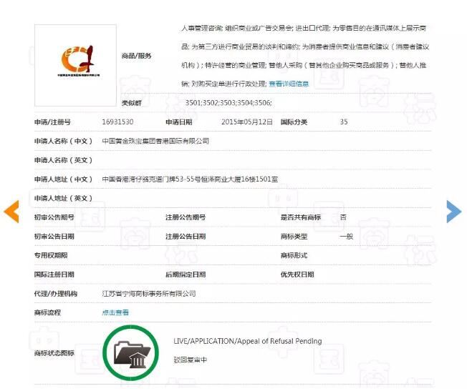Click the 申请人名称（英文） label
This screenshot has height=391, width=467.
(63, 160)
